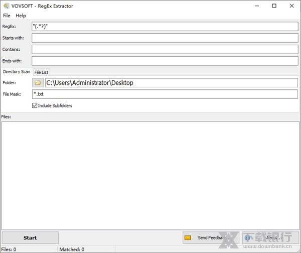The image size is (301, 253).
Task: Open the folder browse icon button
Action: [38, 83]
